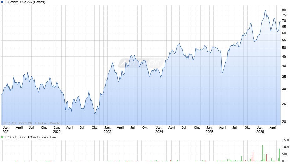This screenshot has width=294, height=164.
Task: Click the 60 price axis label
Action: pos(284,33)
